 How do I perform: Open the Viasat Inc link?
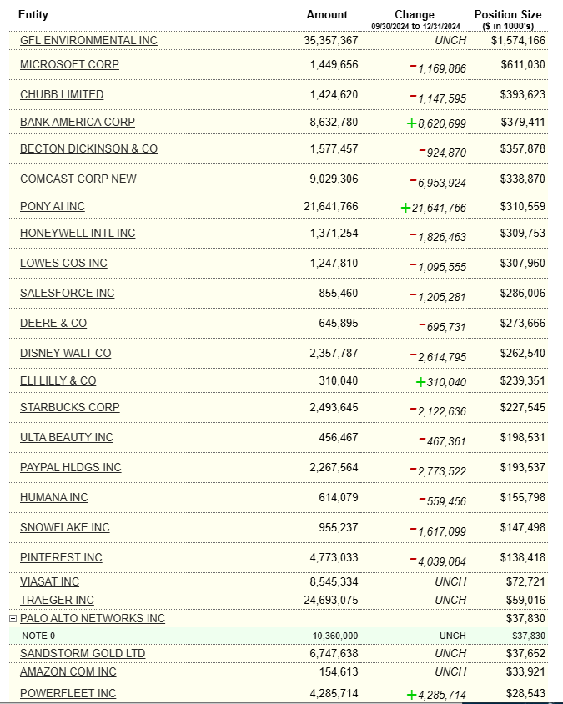pyautogui.click(x=49, y=582)
